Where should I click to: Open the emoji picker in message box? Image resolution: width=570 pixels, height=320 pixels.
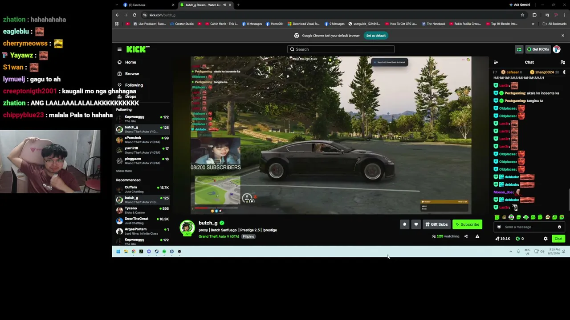[x=559, y=227]
